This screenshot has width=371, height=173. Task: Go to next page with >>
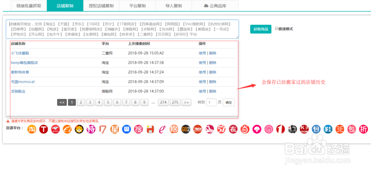[187, 102]
